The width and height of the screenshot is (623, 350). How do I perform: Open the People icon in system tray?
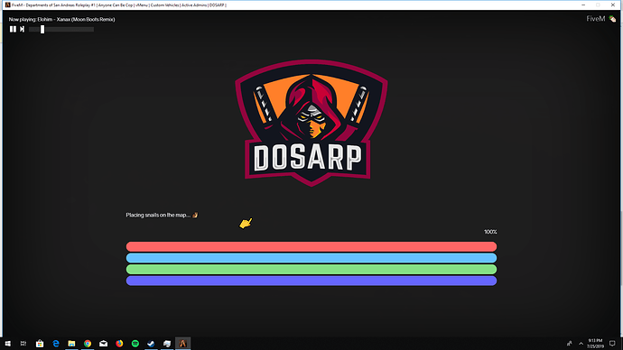(570, 344)
